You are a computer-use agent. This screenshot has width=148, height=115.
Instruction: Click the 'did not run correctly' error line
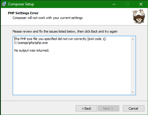pyautogui.click(x=60, y=39)
